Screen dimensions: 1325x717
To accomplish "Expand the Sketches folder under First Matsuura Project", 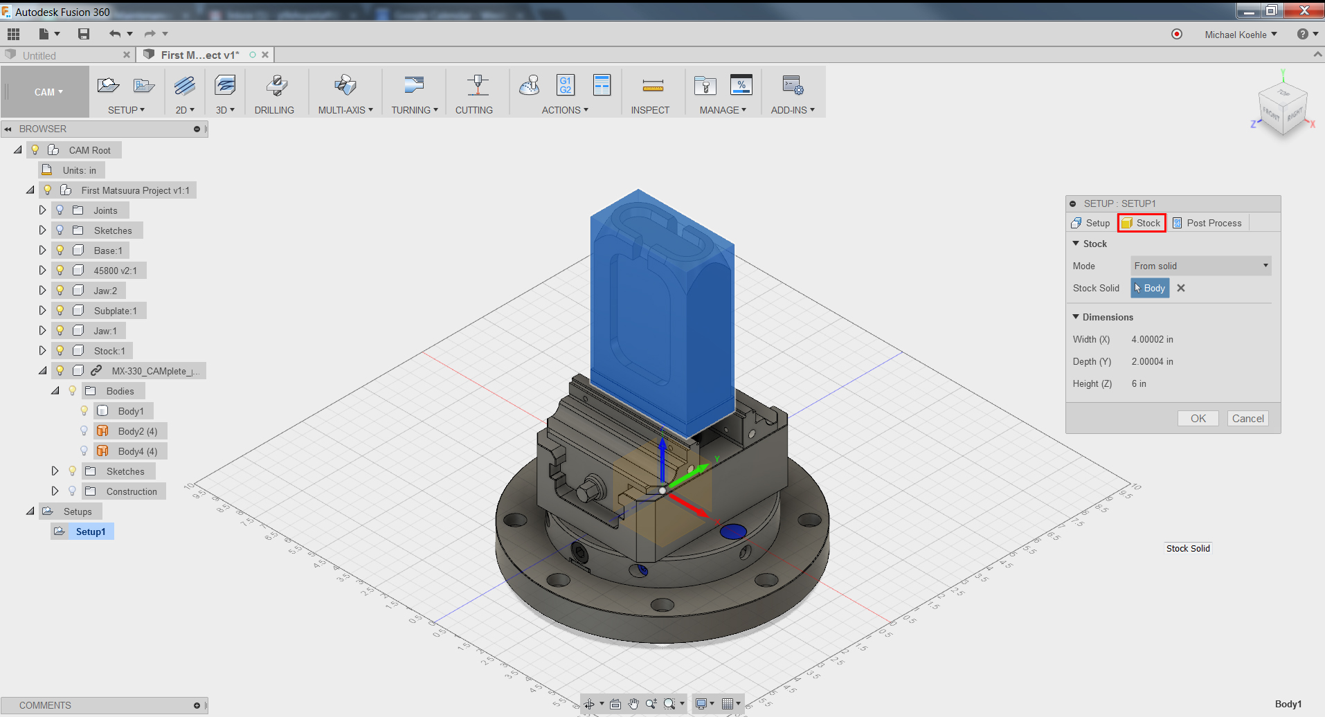I will tap(42, 230).
